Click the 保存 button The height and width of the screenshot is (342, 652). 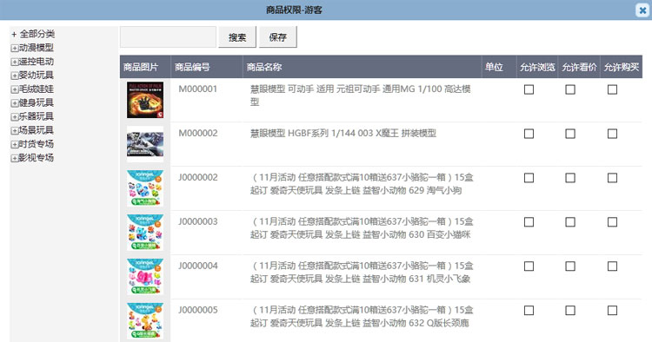pos(278,37)
